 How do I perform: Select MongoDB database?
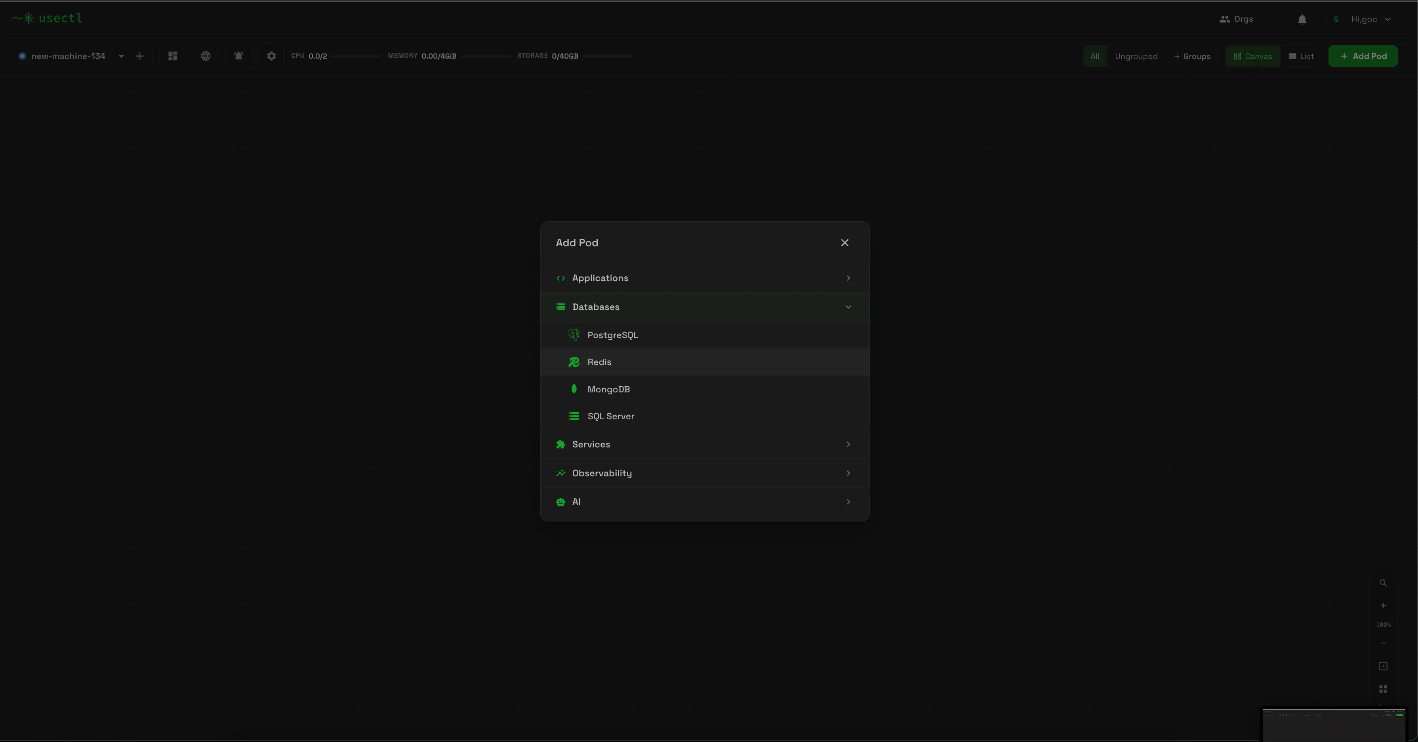click(x=705, y=389)
